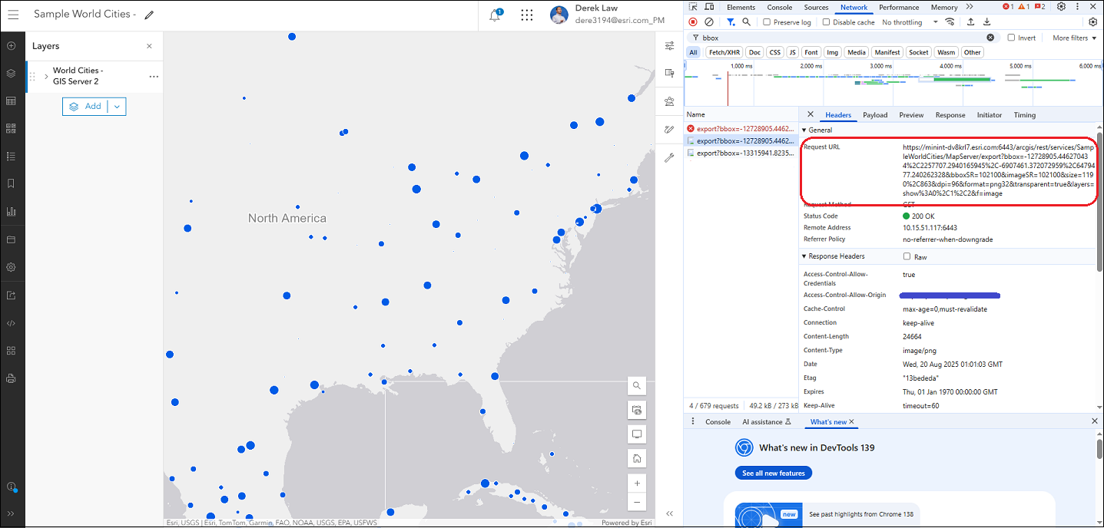
Task: Switch to the Payload tab
Action: [x=875, y=115]
